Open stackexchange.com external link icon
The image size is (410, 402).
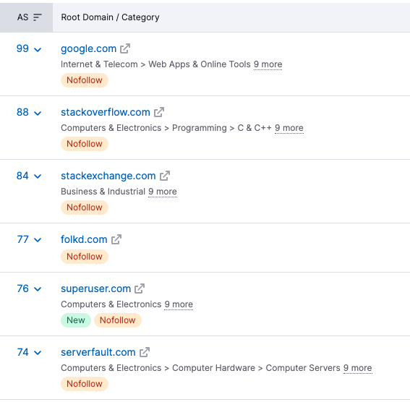(165, 176)
